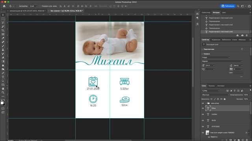Open the Коррекция tab
The width and height of the screenshot is (252, 141).
[x=216, y=40]
